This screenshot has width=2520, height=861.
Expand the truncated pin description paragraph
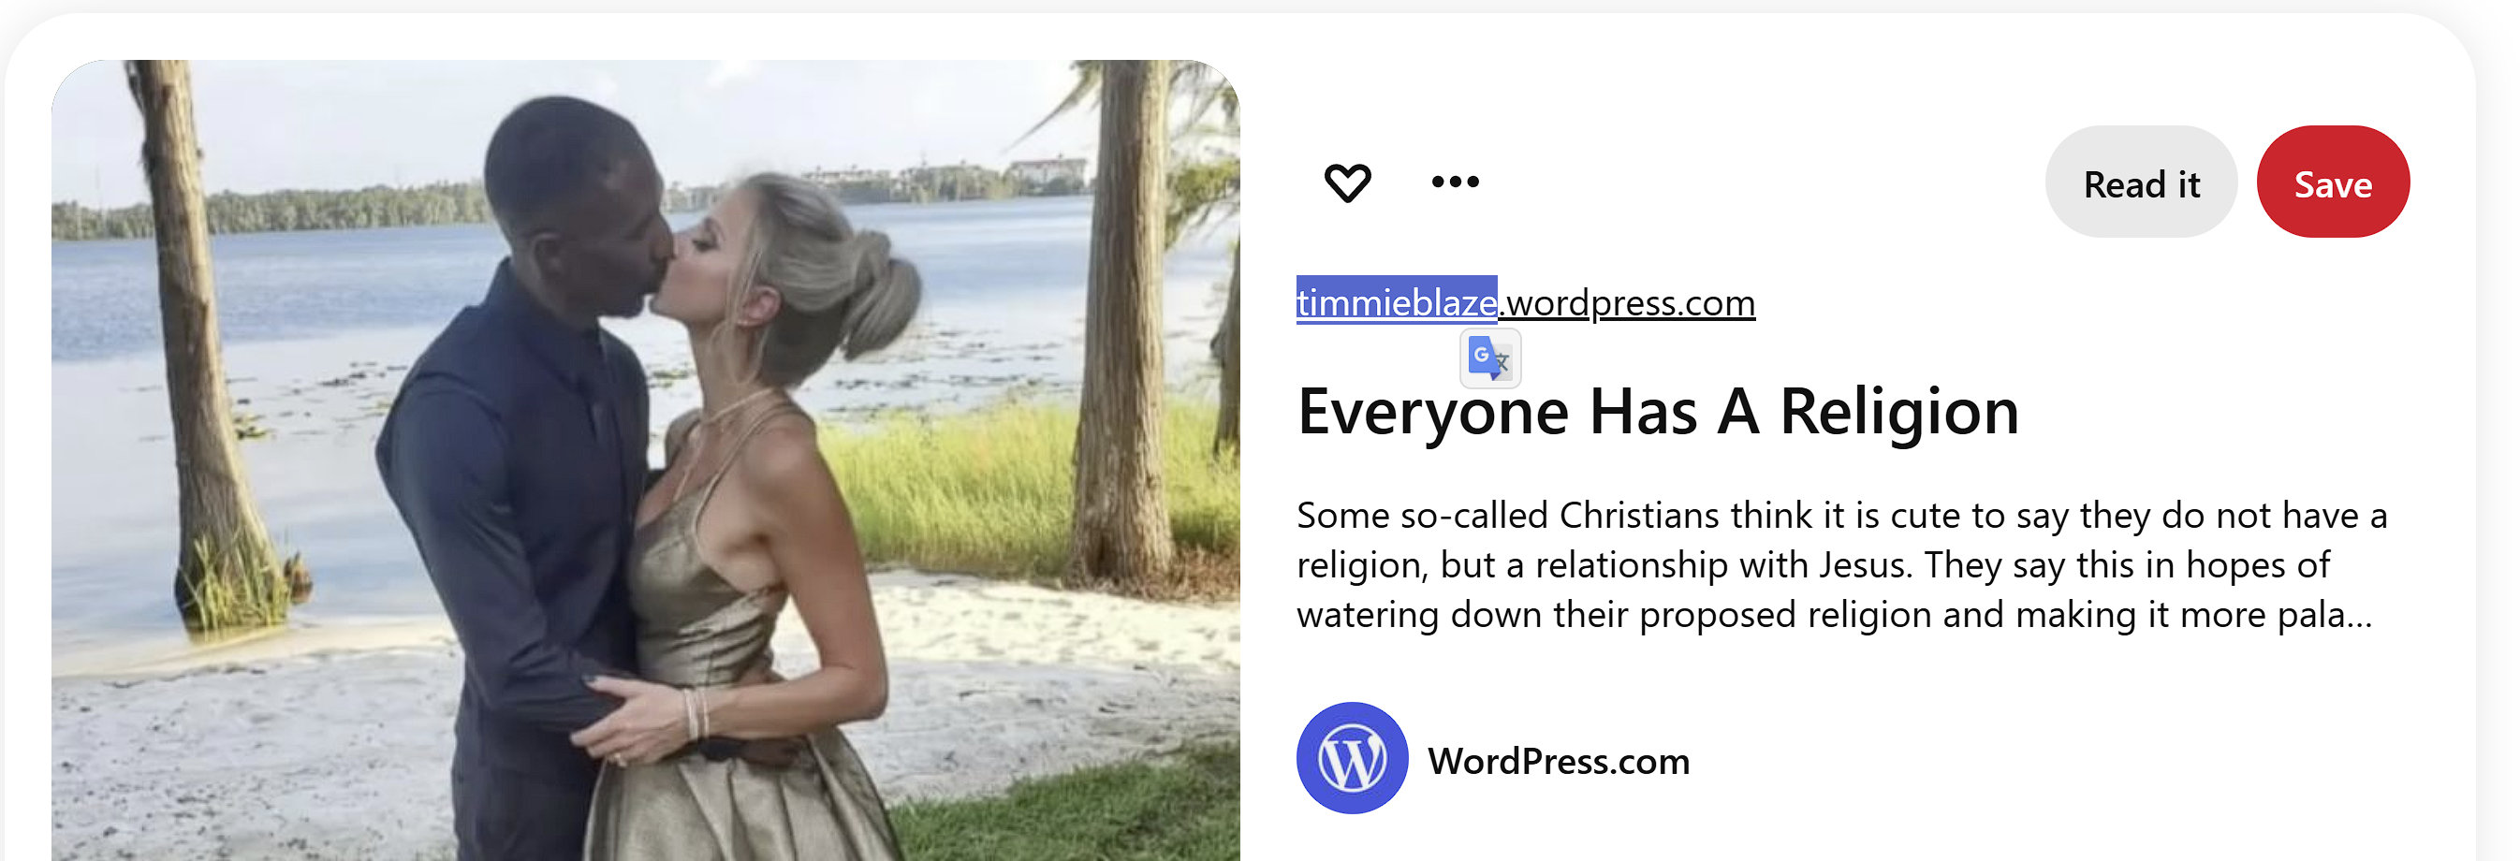(1842, 564)
